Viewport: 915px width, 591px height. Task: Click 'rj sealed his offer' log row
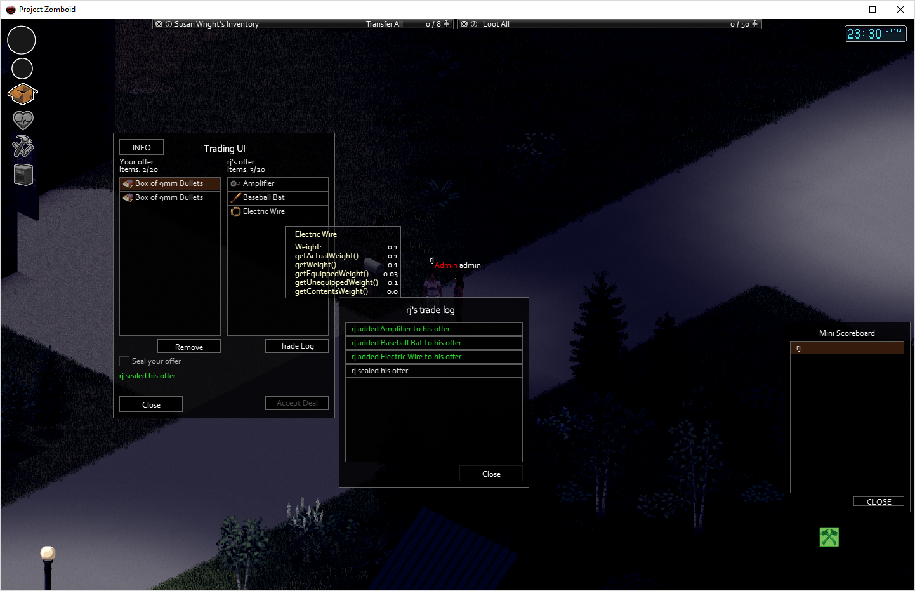click(x=434, y=371)
